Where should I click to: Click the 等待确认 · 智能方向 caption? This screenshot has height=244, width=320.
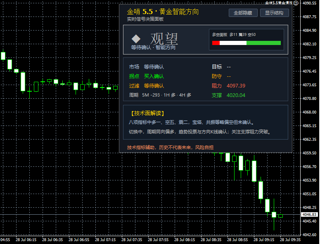[153, 47]
